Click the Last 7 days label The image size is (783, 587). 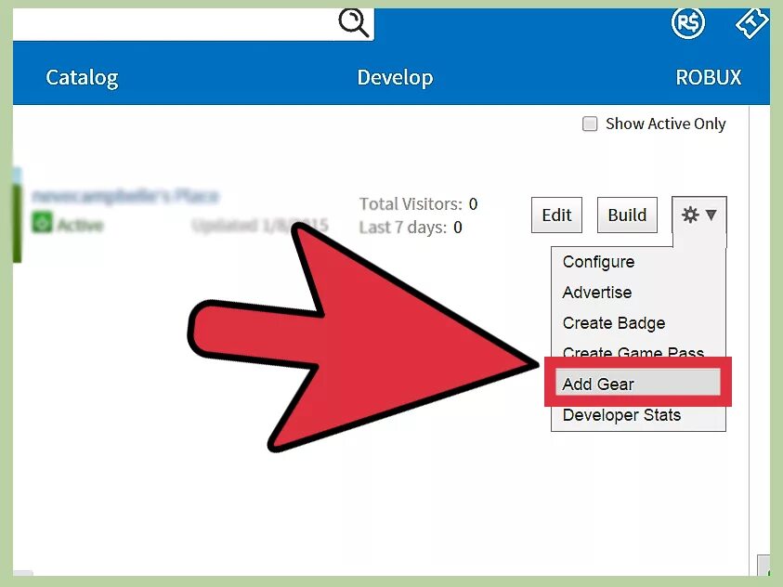[402, 228]
